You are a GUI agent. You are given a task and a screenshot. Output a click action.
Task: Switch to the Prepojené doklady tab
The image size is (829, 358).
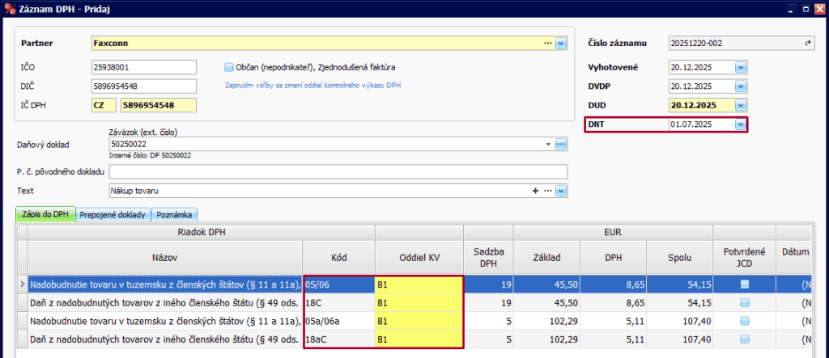coord(113,215)
